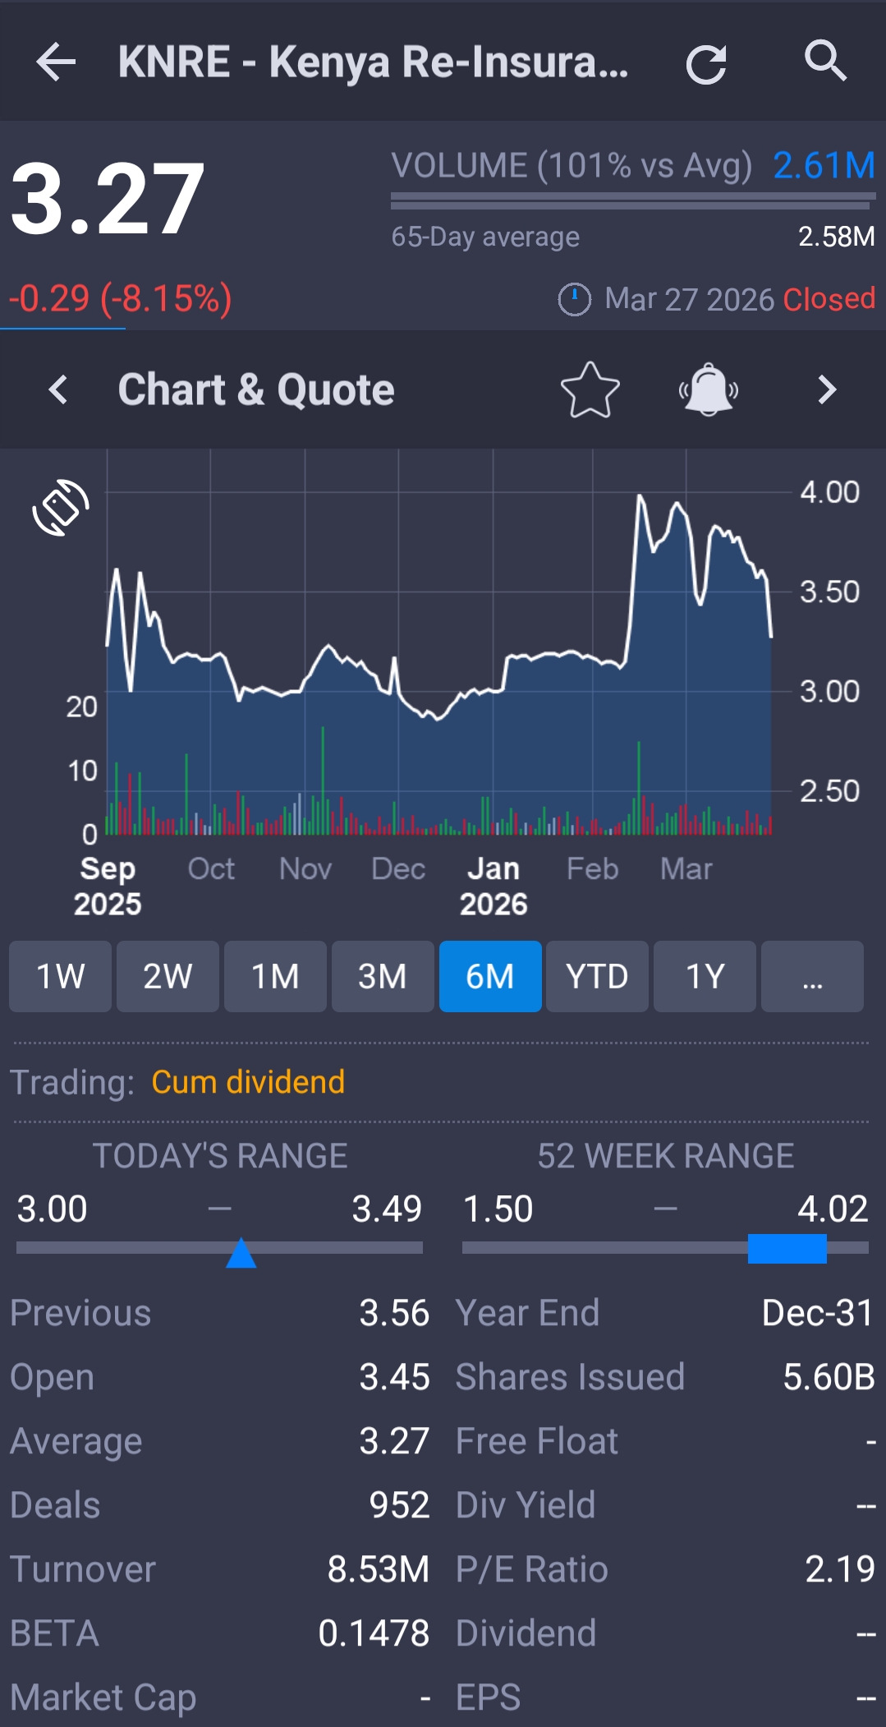
Task: Go to next section with right chevron
Action: 827,390
